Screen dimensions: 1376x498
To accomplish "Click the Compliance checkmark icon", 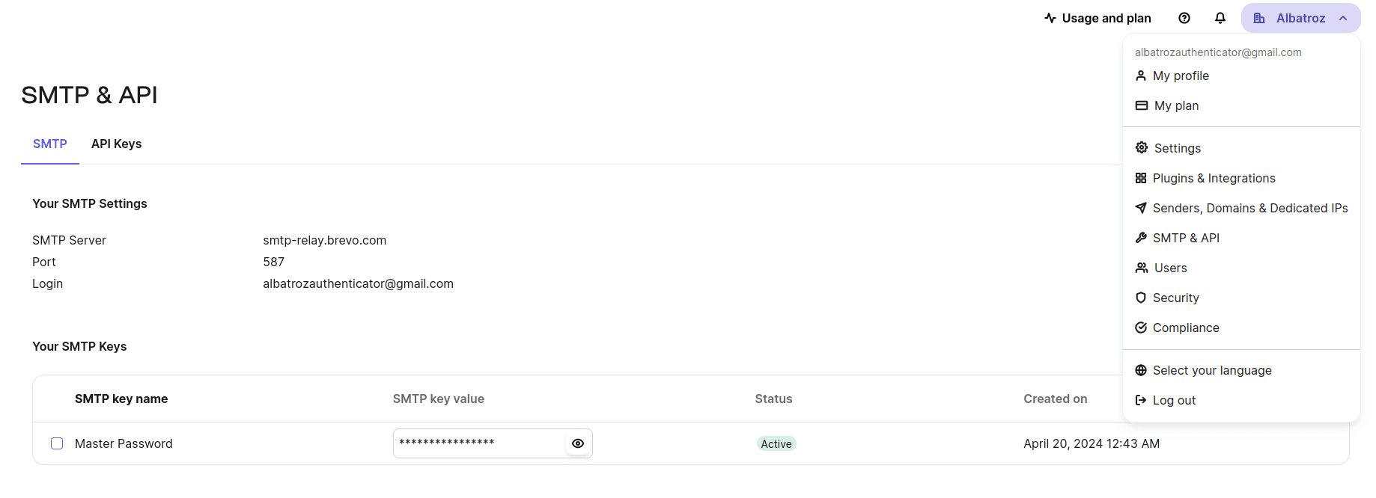I will click(1141, 328).
